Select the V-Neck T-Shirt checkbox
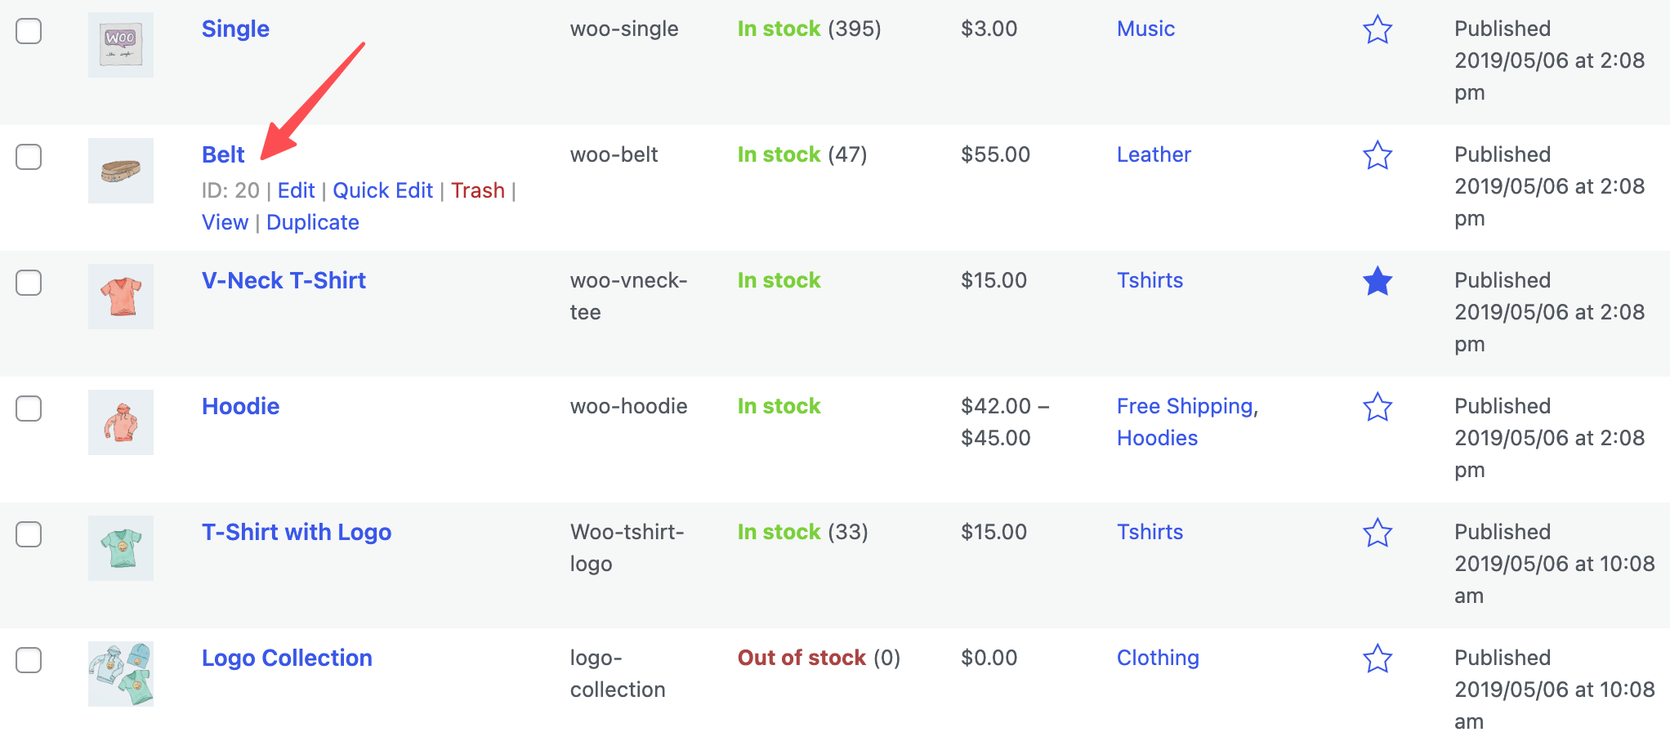Viewport: 1670px width, 750px height. pyautogui.click(x=29, y=283)
